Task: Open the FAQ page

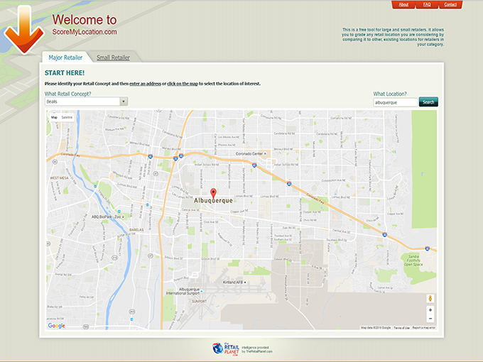Action: click(x=427, y=5)
